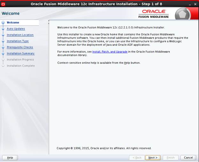Image resolution: width=199 pixels, height=162 pixels.
Task: Click the greyed-out Back button
Action: (136, 158)
